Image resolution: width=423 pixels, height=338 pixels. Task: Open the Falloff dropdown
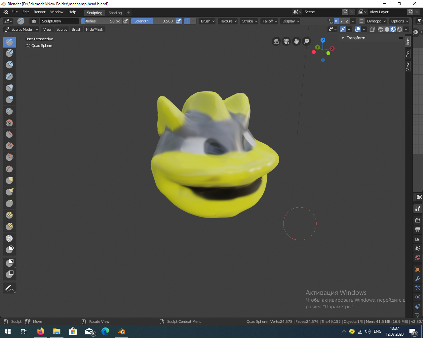(x=270, y=21)
